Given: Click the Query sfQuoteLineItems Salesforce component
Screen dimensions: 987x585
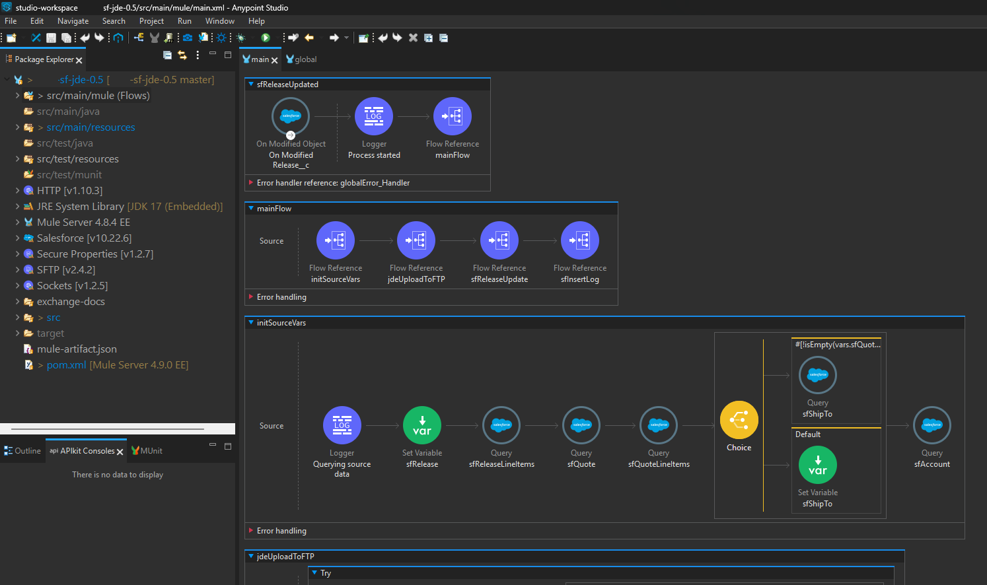Looking at the screenshot, I should [x=658, y=425].
